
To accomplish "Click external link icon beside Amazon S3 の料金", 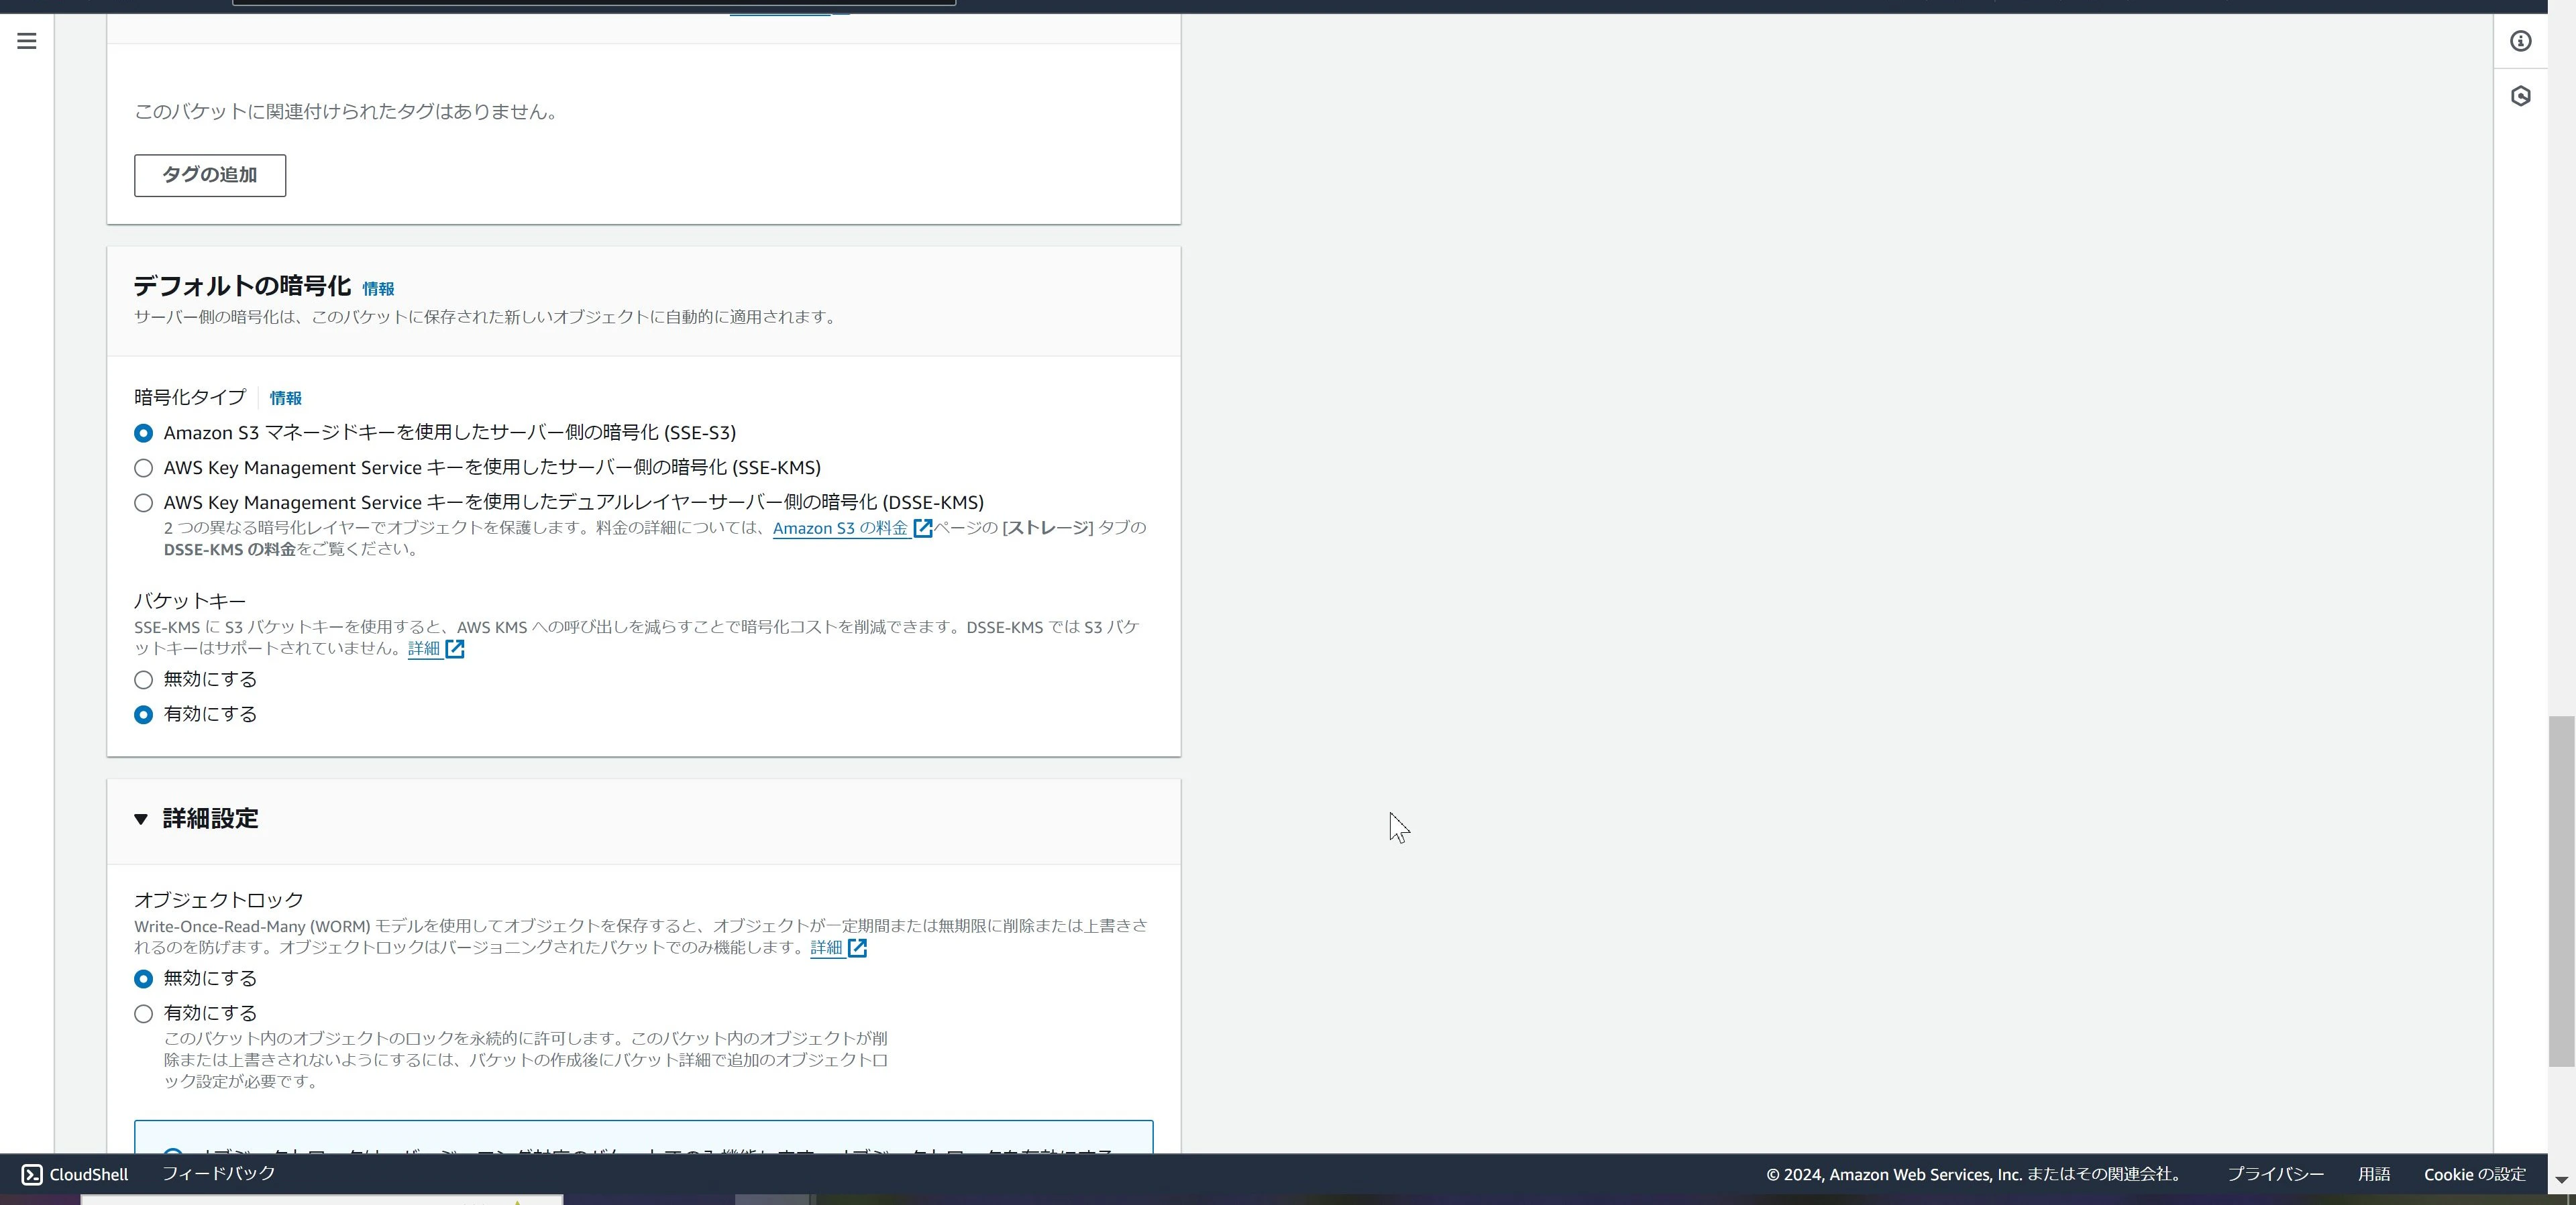I will [x=923, y=528].
